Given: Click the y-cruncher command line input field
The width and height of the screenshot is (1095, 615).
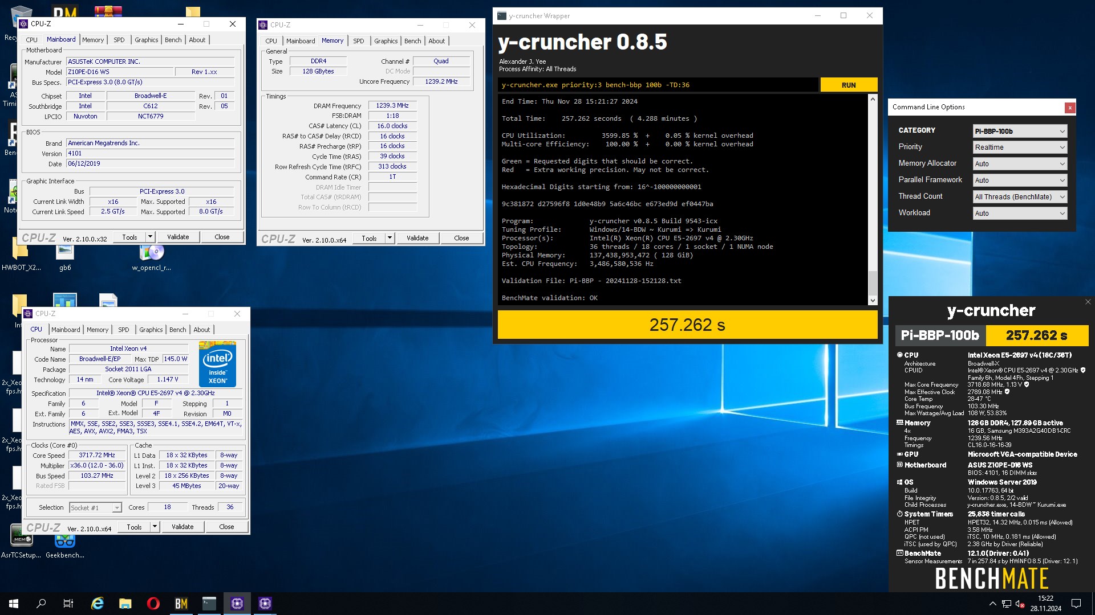Looking at the screenshot, I should coord(658,85).
